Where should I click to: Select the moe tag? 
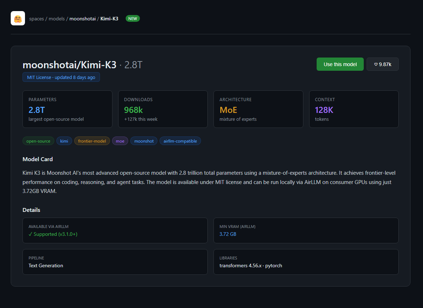[120, 141]
